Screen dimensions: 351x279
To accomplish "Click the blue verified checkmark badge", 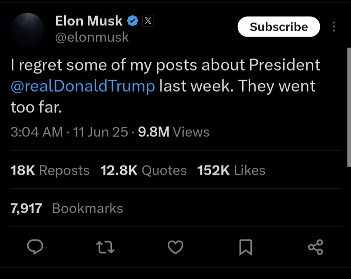I will [133, 21].
